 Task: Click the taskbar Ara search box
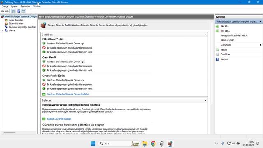[x=119, y=143]
